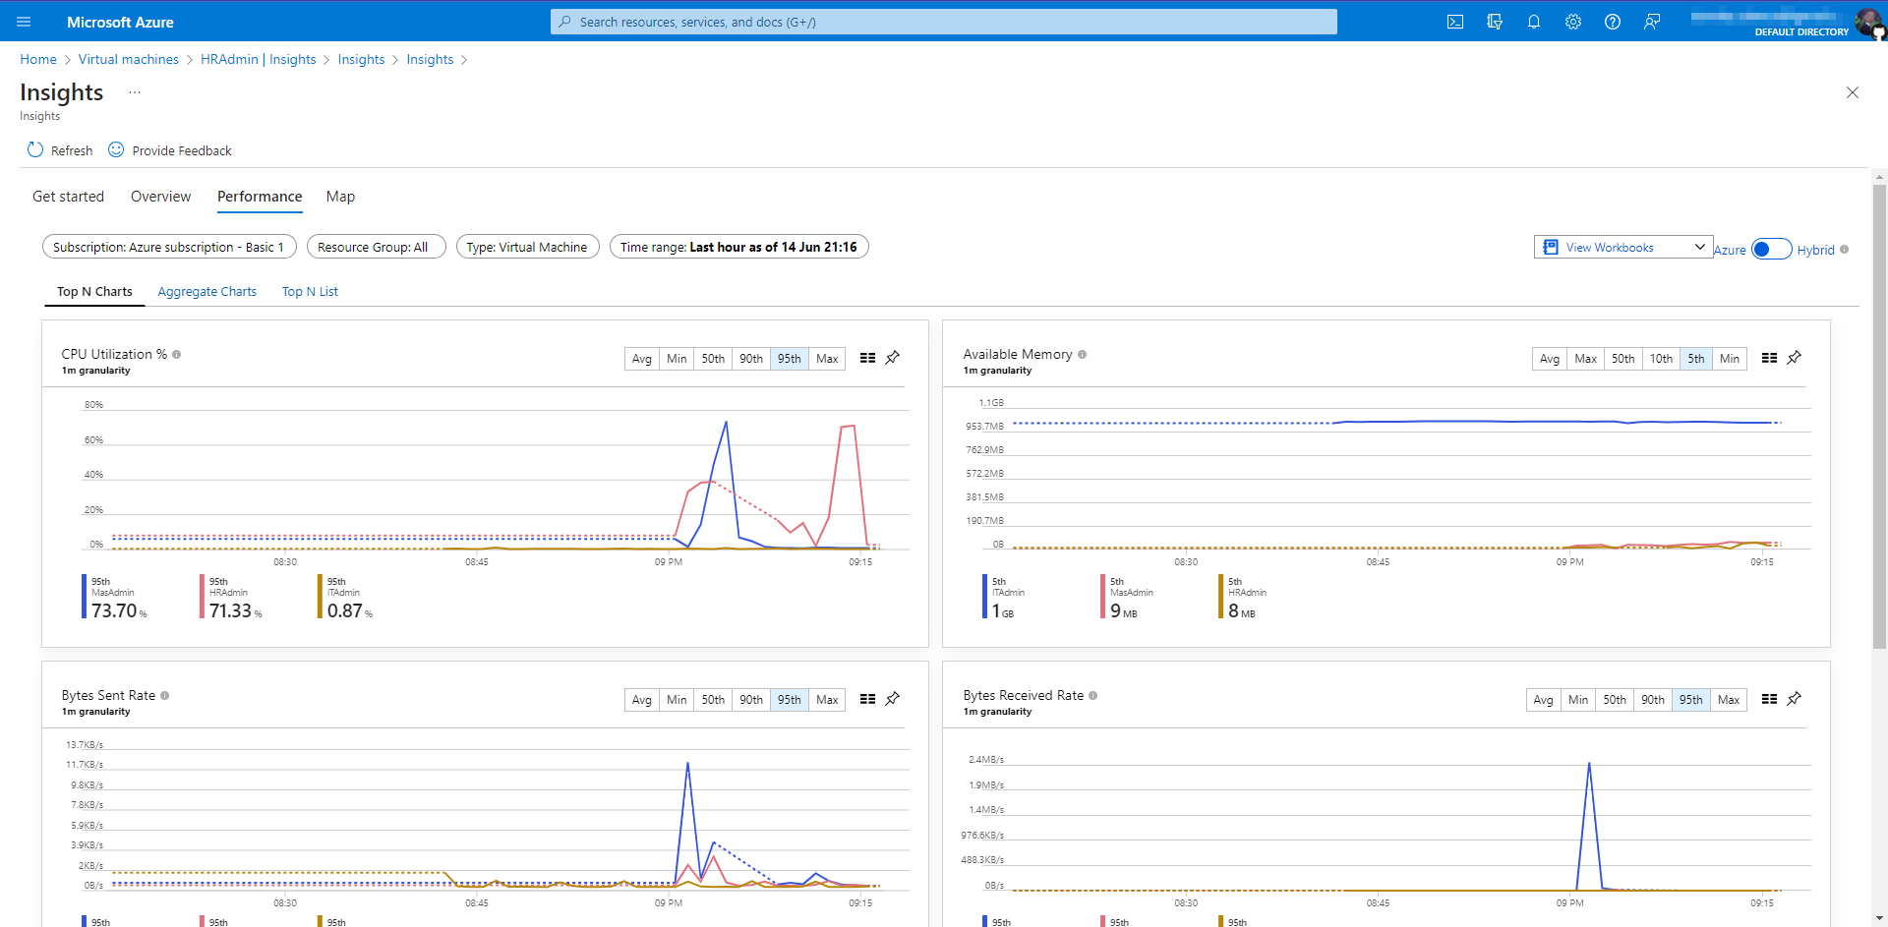Show Available Memory chart legend list
Screen dimensions: 1888x927
click(1769, 358)
